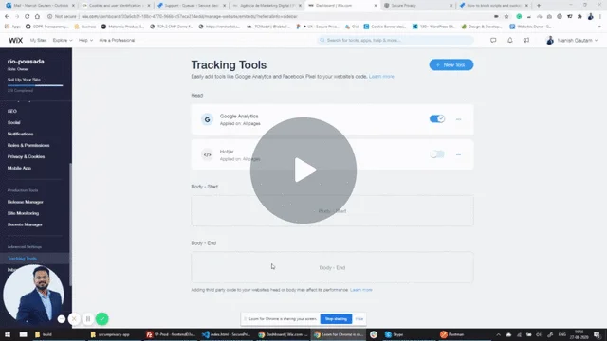Click the Body - End placeholder box

pos(332,267)
